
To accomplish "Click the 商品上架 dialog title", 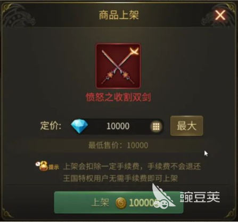I will pyautogui.click(x=119, y=15).
